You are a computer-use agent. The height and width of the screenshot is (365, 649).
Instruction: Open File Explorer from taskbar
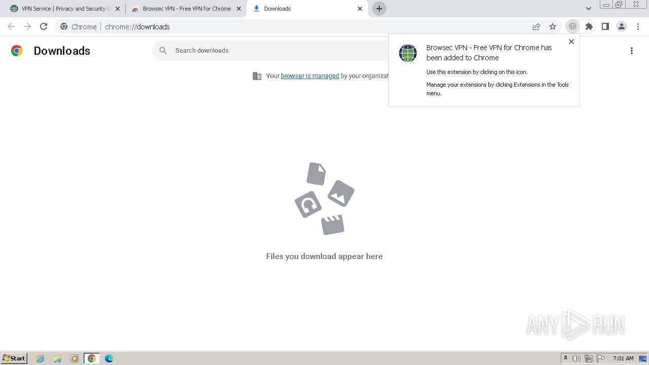pos(57,358)
